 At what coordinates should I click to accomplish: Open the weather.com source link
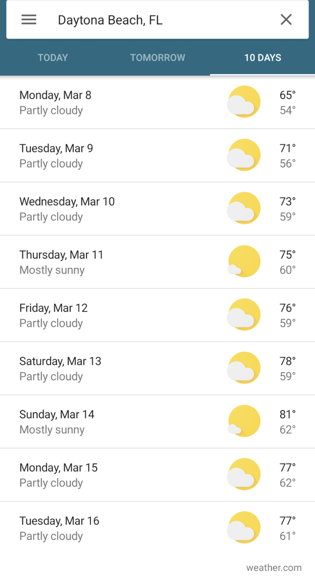[x=274, y=568]
